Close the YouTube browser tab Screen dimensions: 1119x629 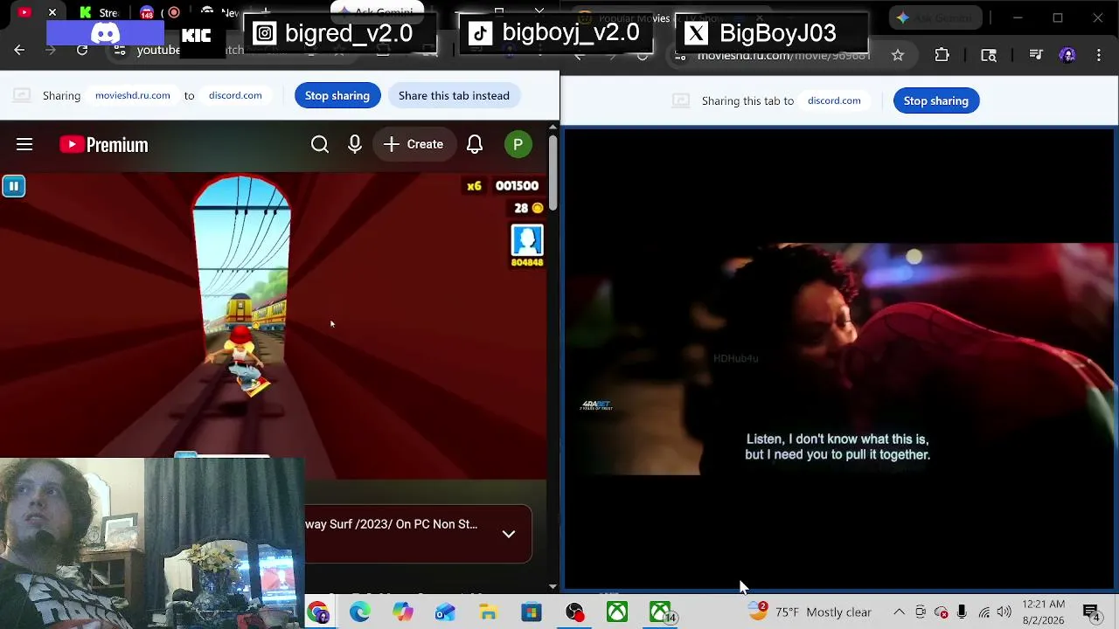tap(52, 12)
